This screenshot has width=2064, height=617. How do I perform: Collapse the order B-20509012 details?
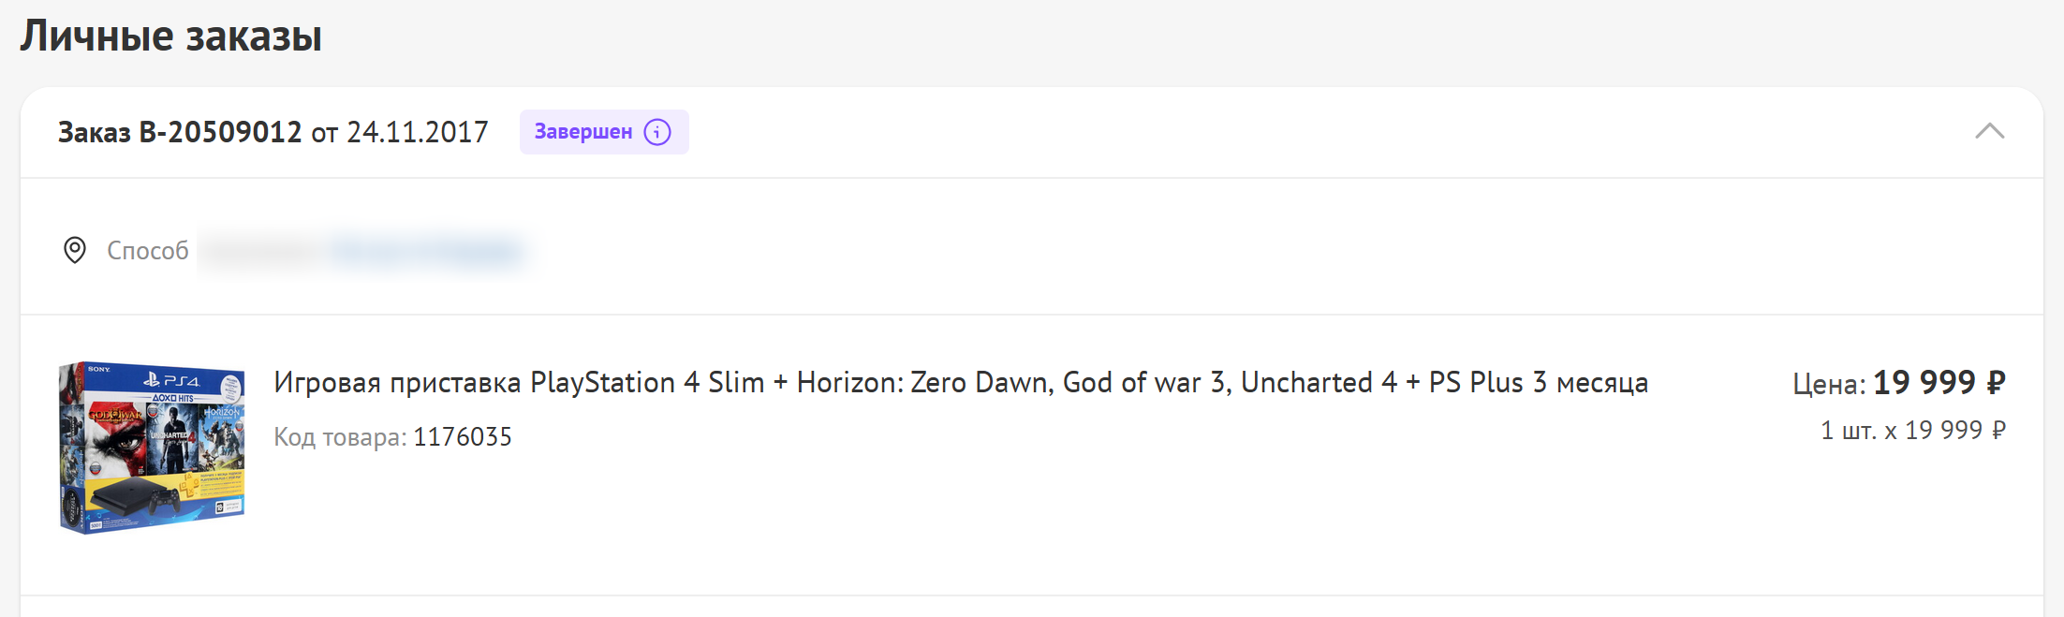tap(1989, 132)
